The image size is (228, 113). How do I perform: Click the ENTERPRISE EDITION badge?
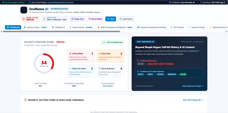pyautogui.click(x=59, y=9)
